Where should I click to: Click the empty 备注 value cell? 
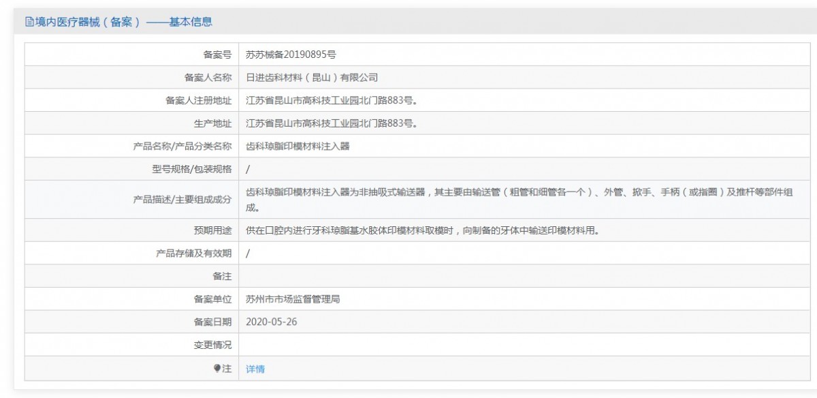(x=528, y=276)
